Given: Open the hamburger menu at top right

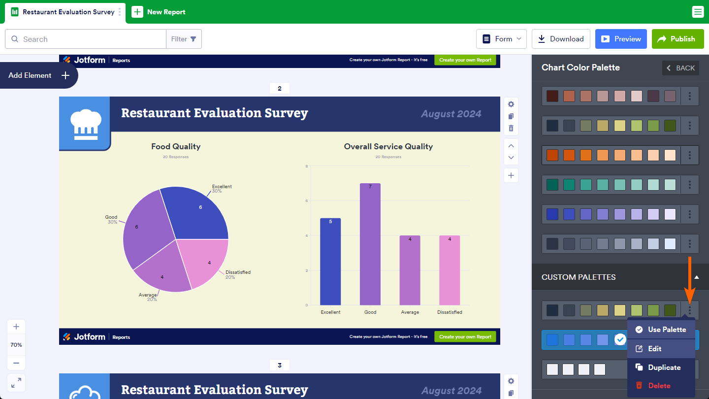Looking at the screenshot, I should 698,12.
